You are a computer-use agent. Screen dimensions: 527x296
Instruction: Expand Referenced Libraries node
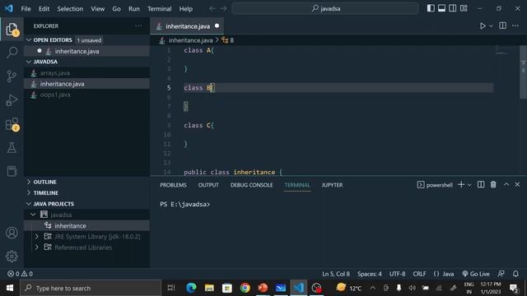[x=36, y=247]
